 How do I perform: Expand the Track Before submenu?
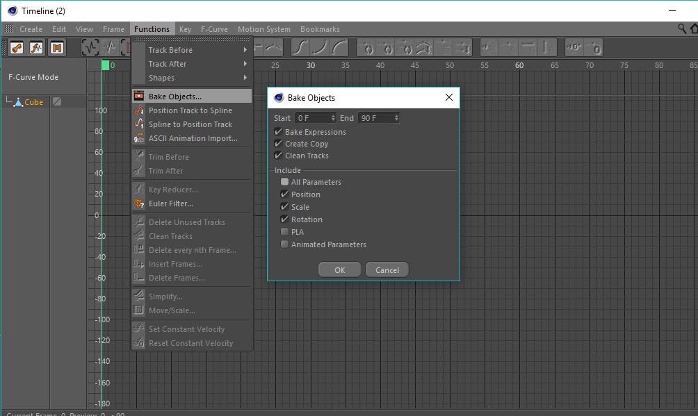click(192, 50)
